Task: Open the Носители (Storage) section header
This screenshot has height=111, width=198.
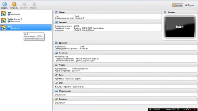Action: (x=126, y=53)
